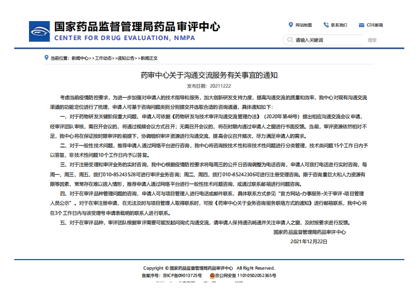Open the 网站地图 site map link
The height and width of the screenshot is (296, 418).
(x=304, y=25)
